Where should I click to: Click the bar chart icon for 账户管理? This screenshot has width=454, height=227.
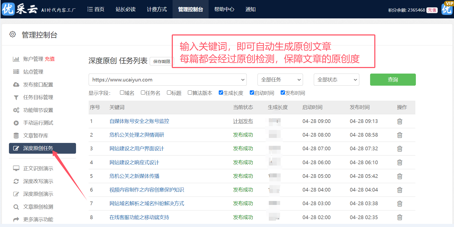(x=16, y=59)
